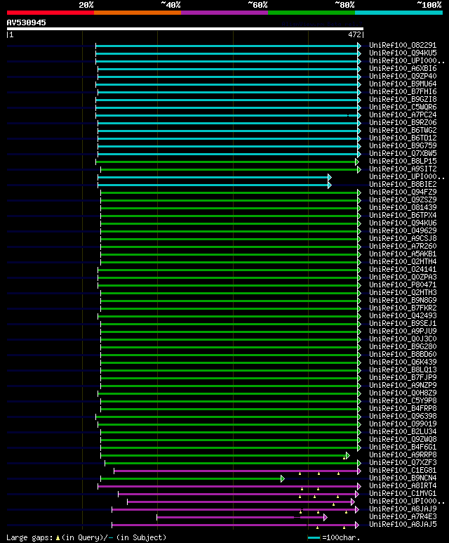Open hit UniRef100_A8JAJ5
The height and width of the screenshot is (543, 449).
(403, 525)
